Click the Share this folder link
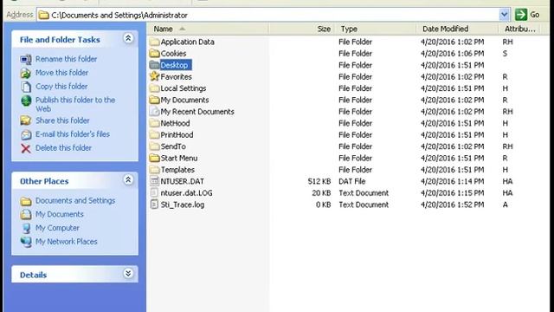 pos(62,120)
